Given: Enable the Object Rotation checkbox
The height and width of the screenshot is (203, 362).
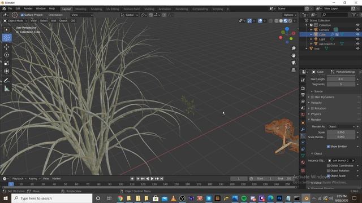Looking at the screenshot, I should 328,171.
